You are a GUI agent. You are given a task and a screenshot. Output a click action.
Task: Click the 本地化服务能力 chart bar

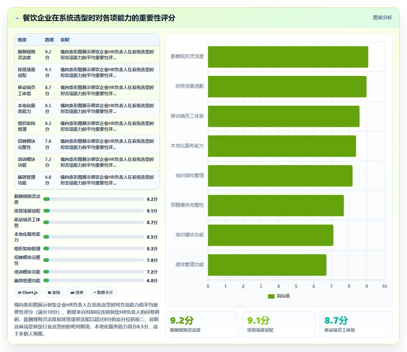(282, 146)
